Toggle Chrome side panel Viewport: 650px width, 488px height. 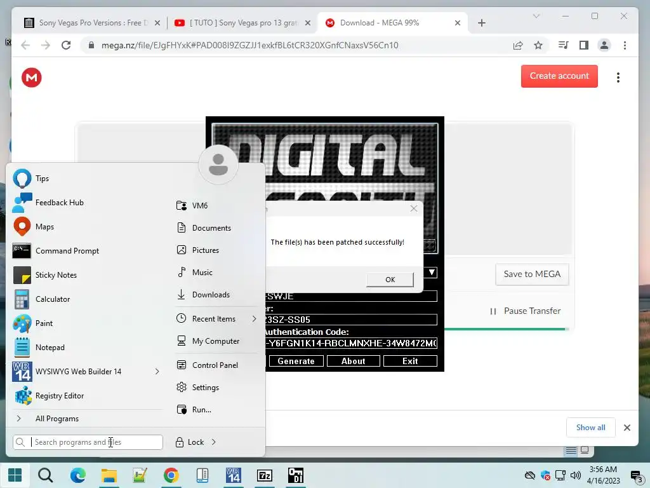tap(584, 45)
